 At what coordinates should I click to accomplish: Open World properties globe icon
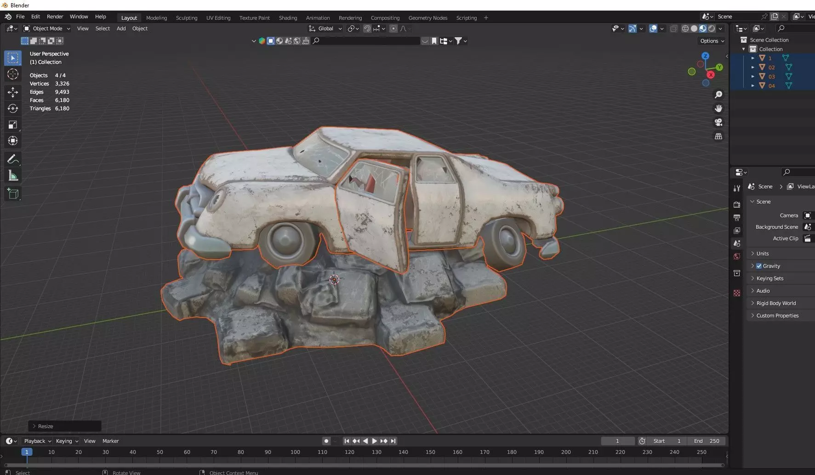coord(737,256)
